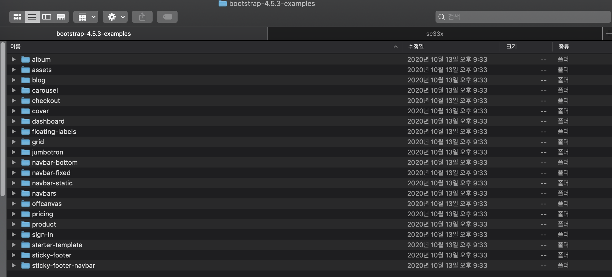Switch to the sc33x tab
This screenshot has height=277, width=612.
click(435, 34)
